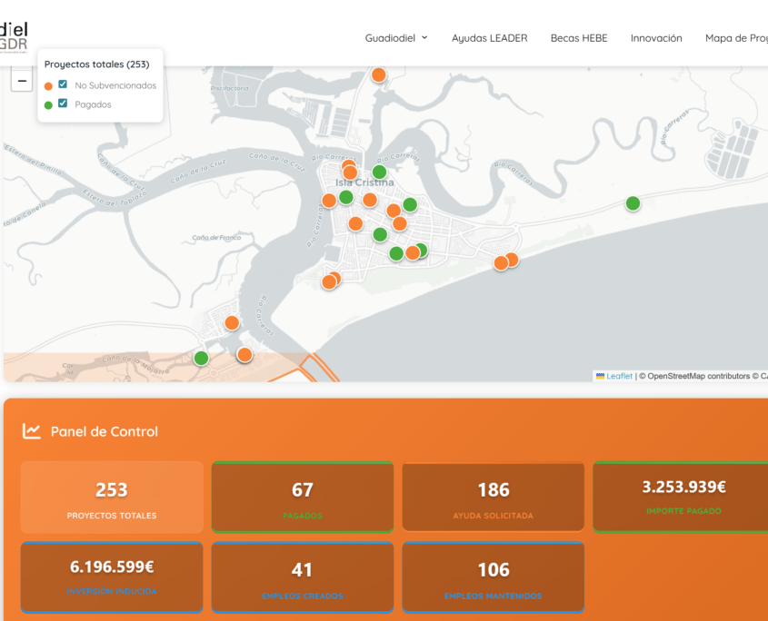Go to Becas HEBE page

coord(579,38)
